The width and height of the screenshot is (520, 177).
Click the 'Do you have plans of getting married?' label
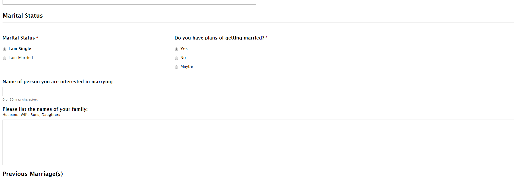[x=219, y=38]
